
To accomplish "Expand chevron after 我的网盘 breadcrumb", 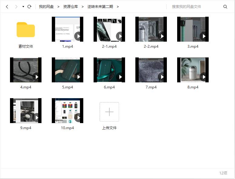I will 58,7.
